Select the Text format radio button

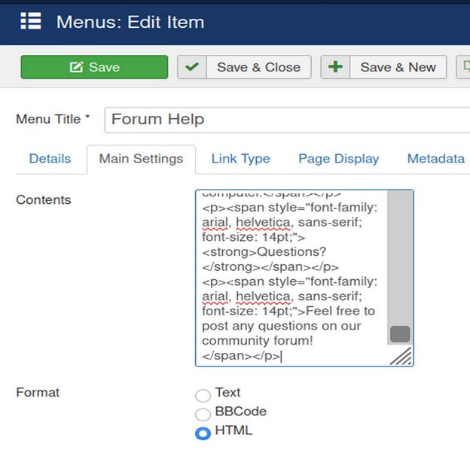pyautogui.click(x=203, y=395)
